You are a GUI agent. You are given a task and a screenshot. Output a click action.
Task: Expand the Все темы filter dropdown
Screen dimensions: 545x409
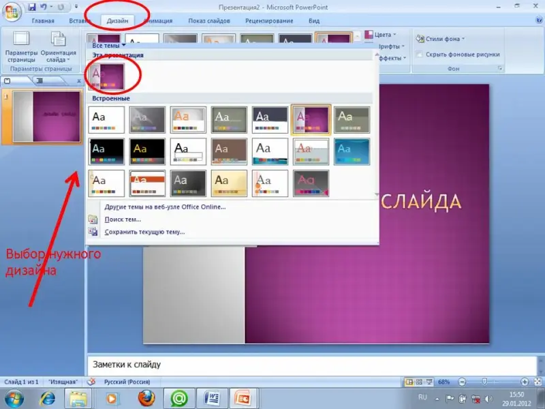tap(109, 46)
